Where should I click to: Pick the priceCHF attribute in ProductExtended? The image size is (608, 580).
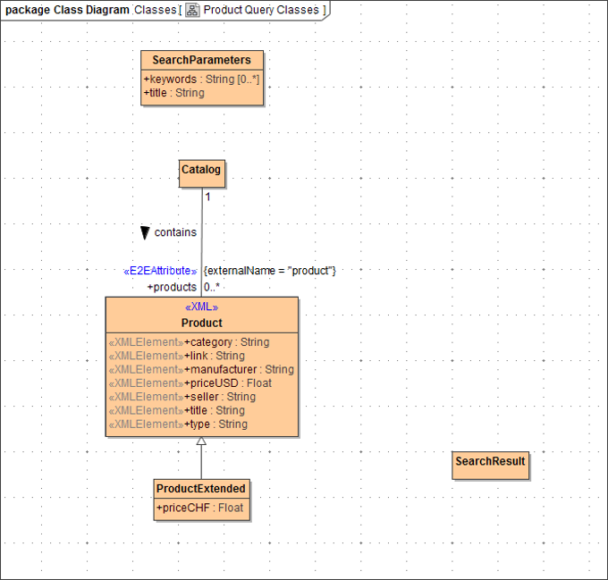[200, 508]
